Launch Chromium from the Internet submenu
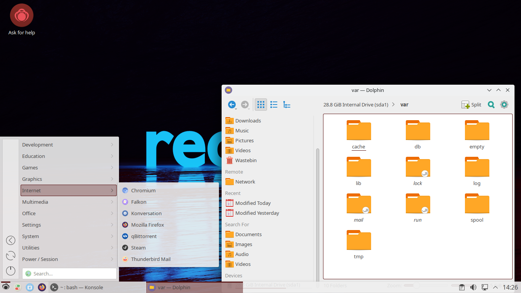This screenshot has width=521, height=293. [169, 190]
